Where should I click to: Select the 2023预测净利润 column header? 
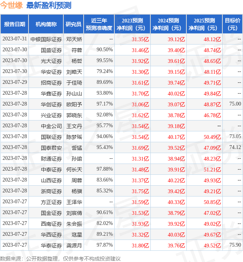tap(132, 24)
